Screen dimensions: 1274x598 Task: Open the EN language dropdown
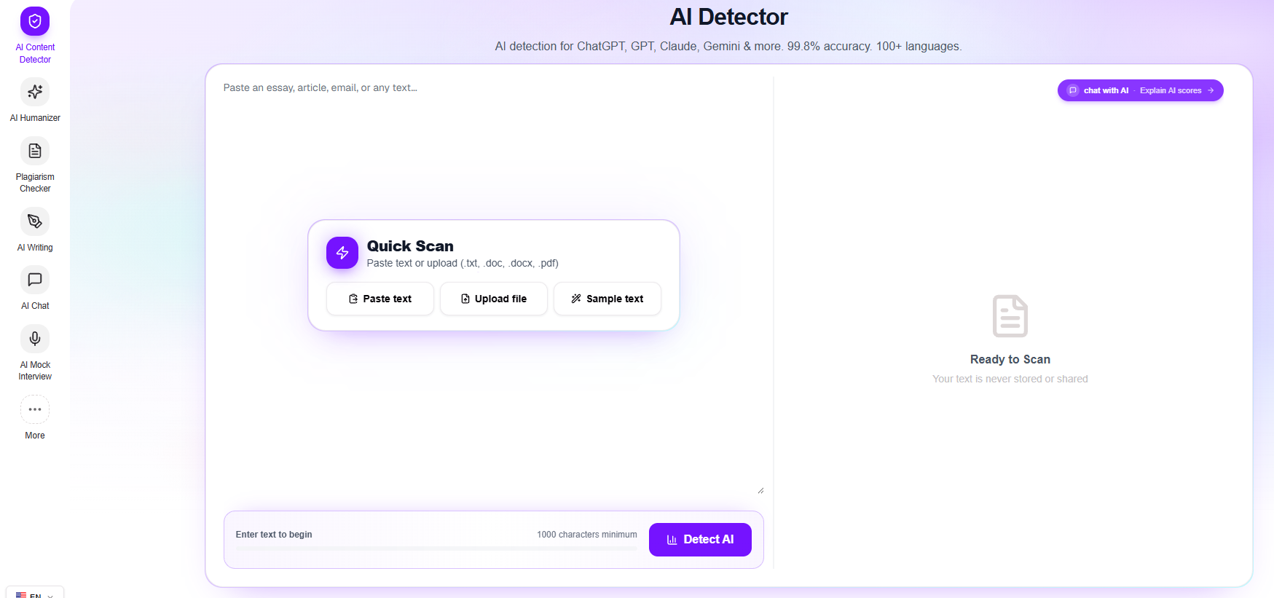[x=35, y=594]
